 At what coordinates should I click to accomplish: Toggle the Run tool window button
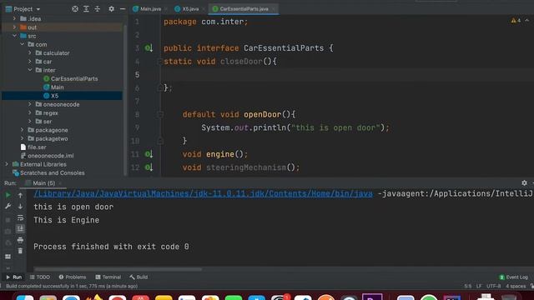13,277
